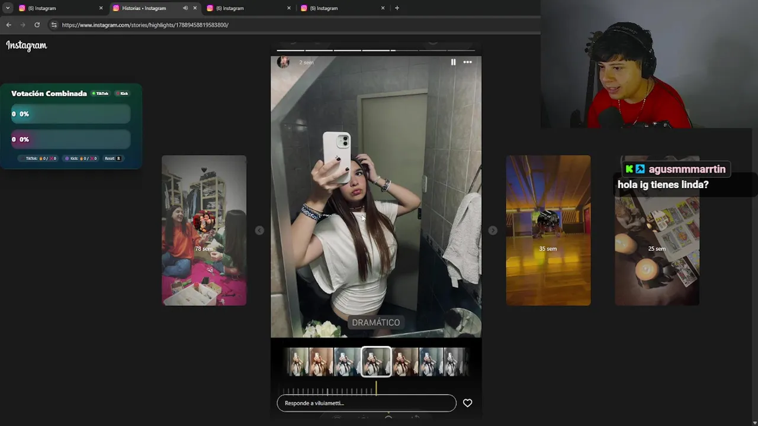
Task: Open the site information icon in the address bar
Action: point(54,25)
